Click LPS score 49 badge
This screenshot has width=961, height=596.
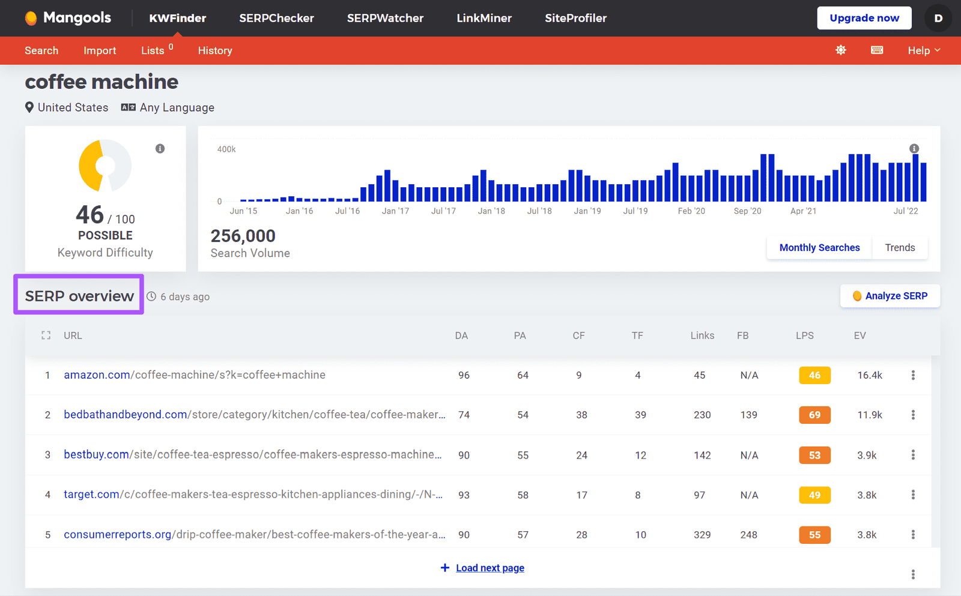(814, 495)
